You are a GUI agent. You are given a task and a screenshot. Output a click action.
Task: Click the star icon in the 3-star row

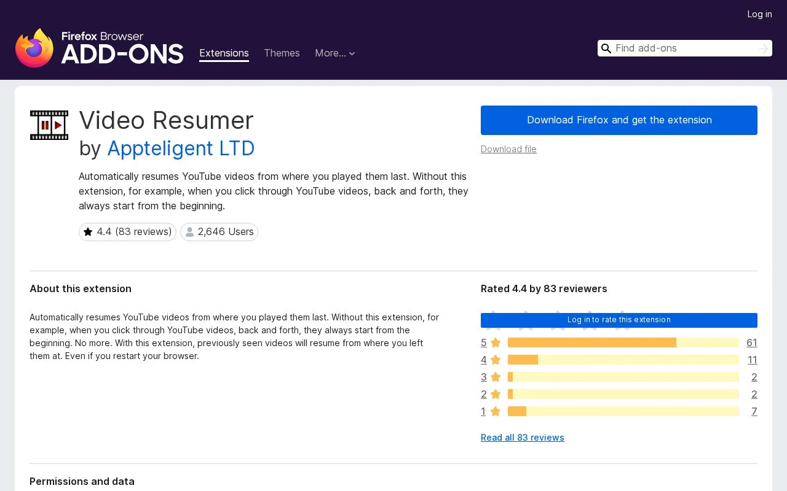tap(496, 377)
